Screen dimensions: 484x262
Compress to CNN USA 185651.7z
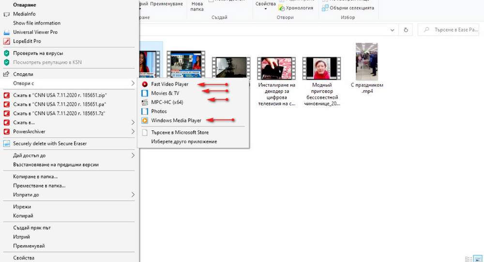coord(59,113)
